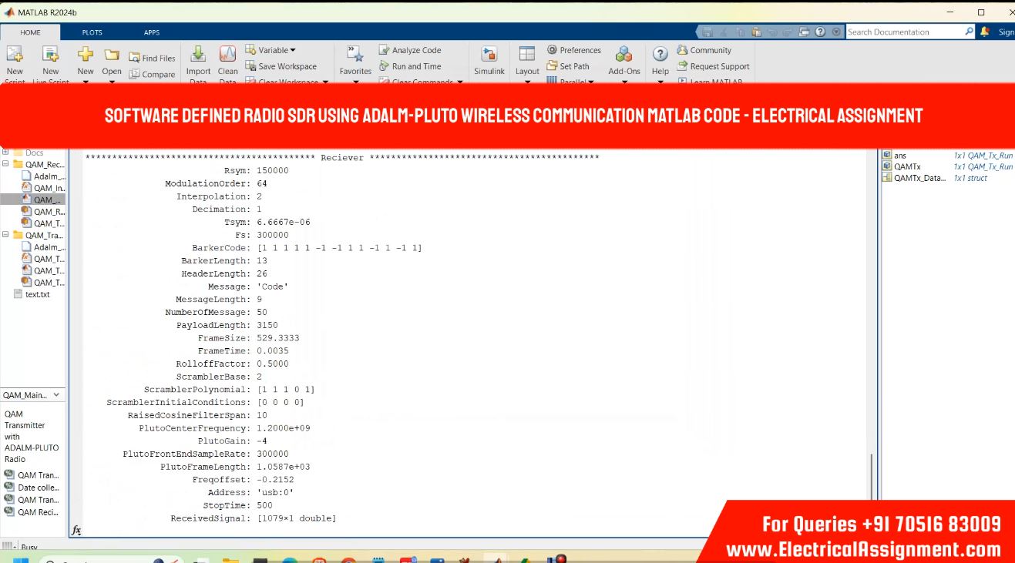
Task: Switch to the APPS tab
Action: click(152, 32)
